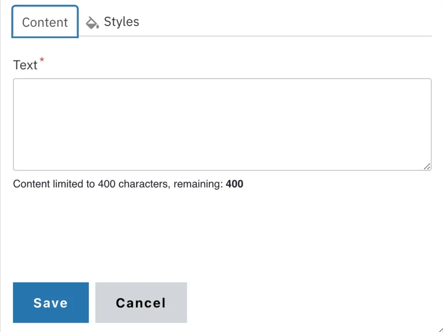Save the content changes
Viewport: 443px width, 332px height.
coord(50,302)
